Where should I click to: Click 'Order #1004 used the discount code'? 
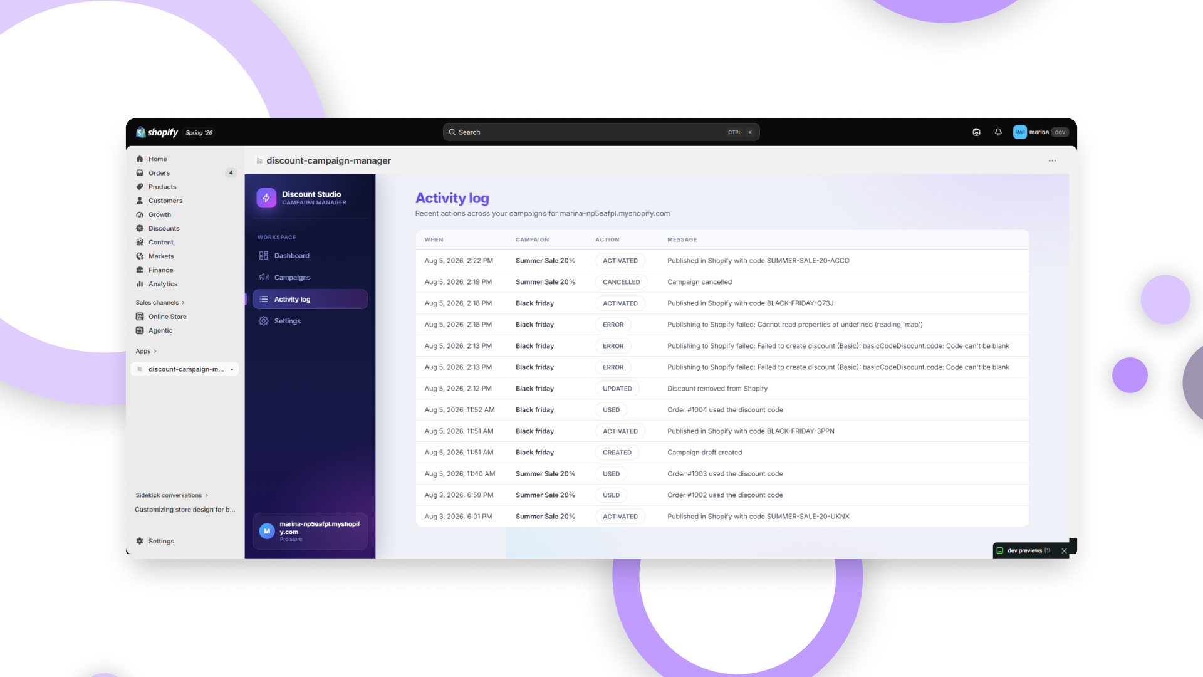725,410
